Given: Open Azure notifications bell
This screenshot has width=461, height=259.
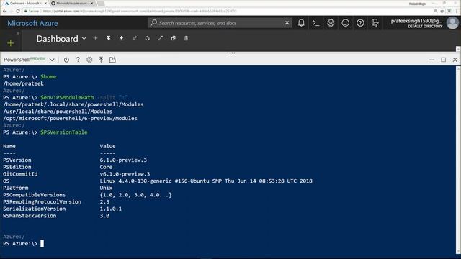Looking at the screenshot, I should 301,23.
